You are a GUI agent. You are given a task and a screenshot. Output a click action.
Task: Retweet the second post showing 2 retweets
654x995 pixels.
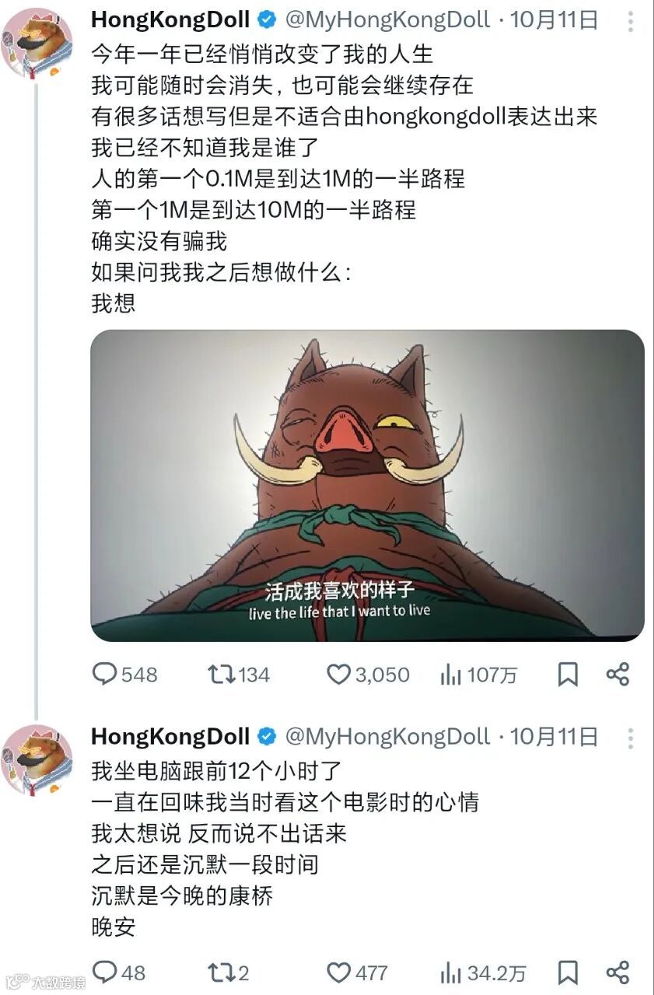coord(229,972)
